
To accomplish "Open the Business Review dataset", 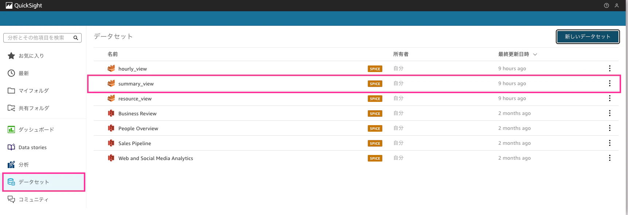I will [137, 114].
